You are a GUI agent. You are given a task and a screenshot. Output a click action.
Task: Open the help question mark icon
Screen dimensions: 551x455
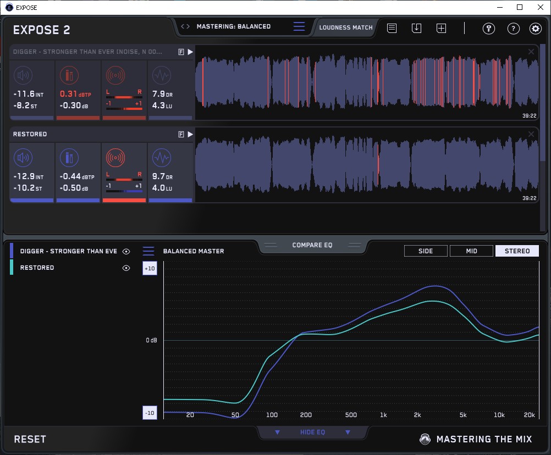(x=514, y=29)
